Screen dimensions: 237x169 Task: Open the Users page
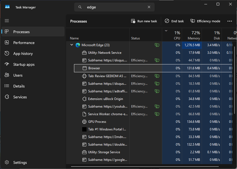18,75
